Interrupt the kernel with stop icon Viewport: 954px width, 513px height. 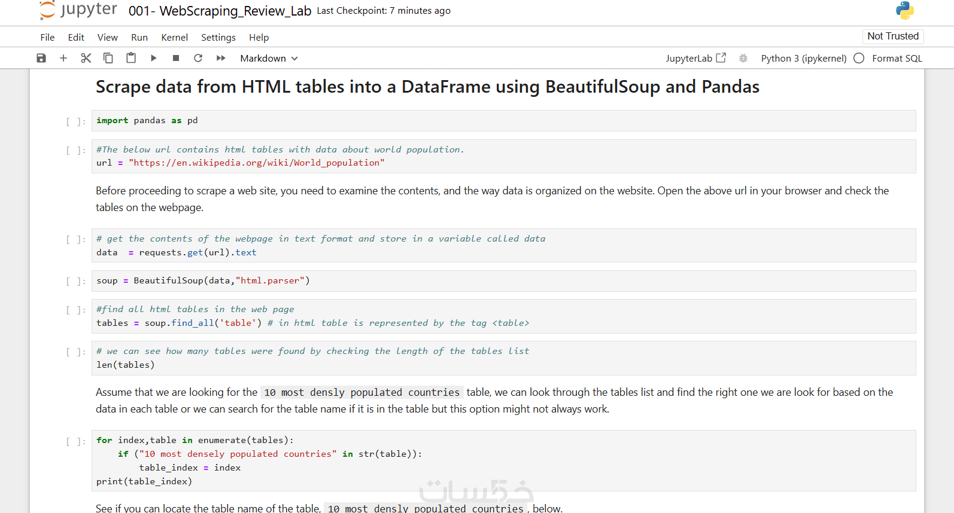point(176,58)
